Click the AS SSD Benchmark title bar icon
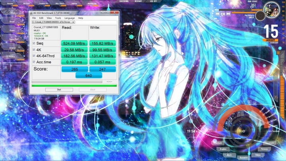The image size is (286, 161). (x=31, y=13)
